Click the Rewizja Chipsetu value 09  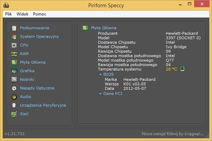(x=168, y=51)
